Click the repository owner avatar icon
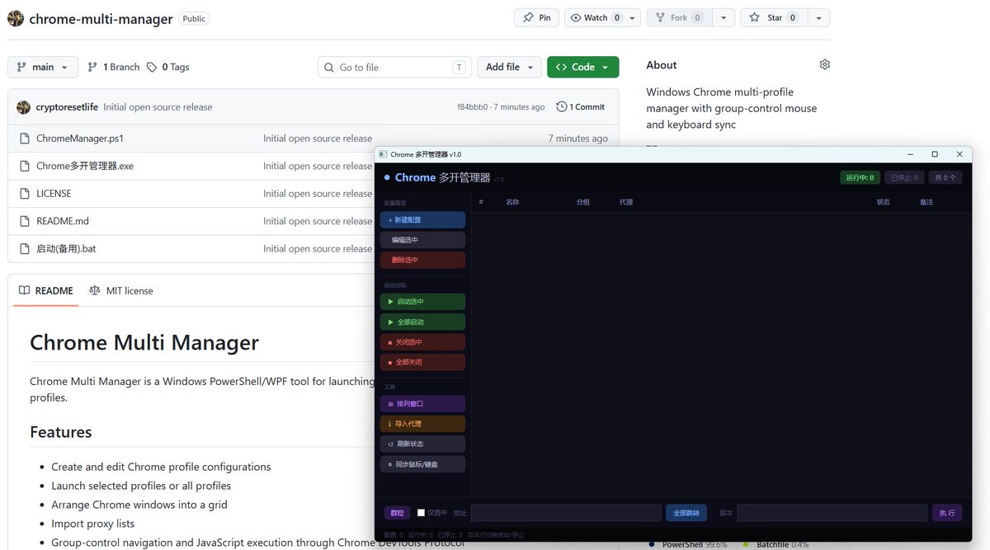990x550 pixels. (16, 18)
